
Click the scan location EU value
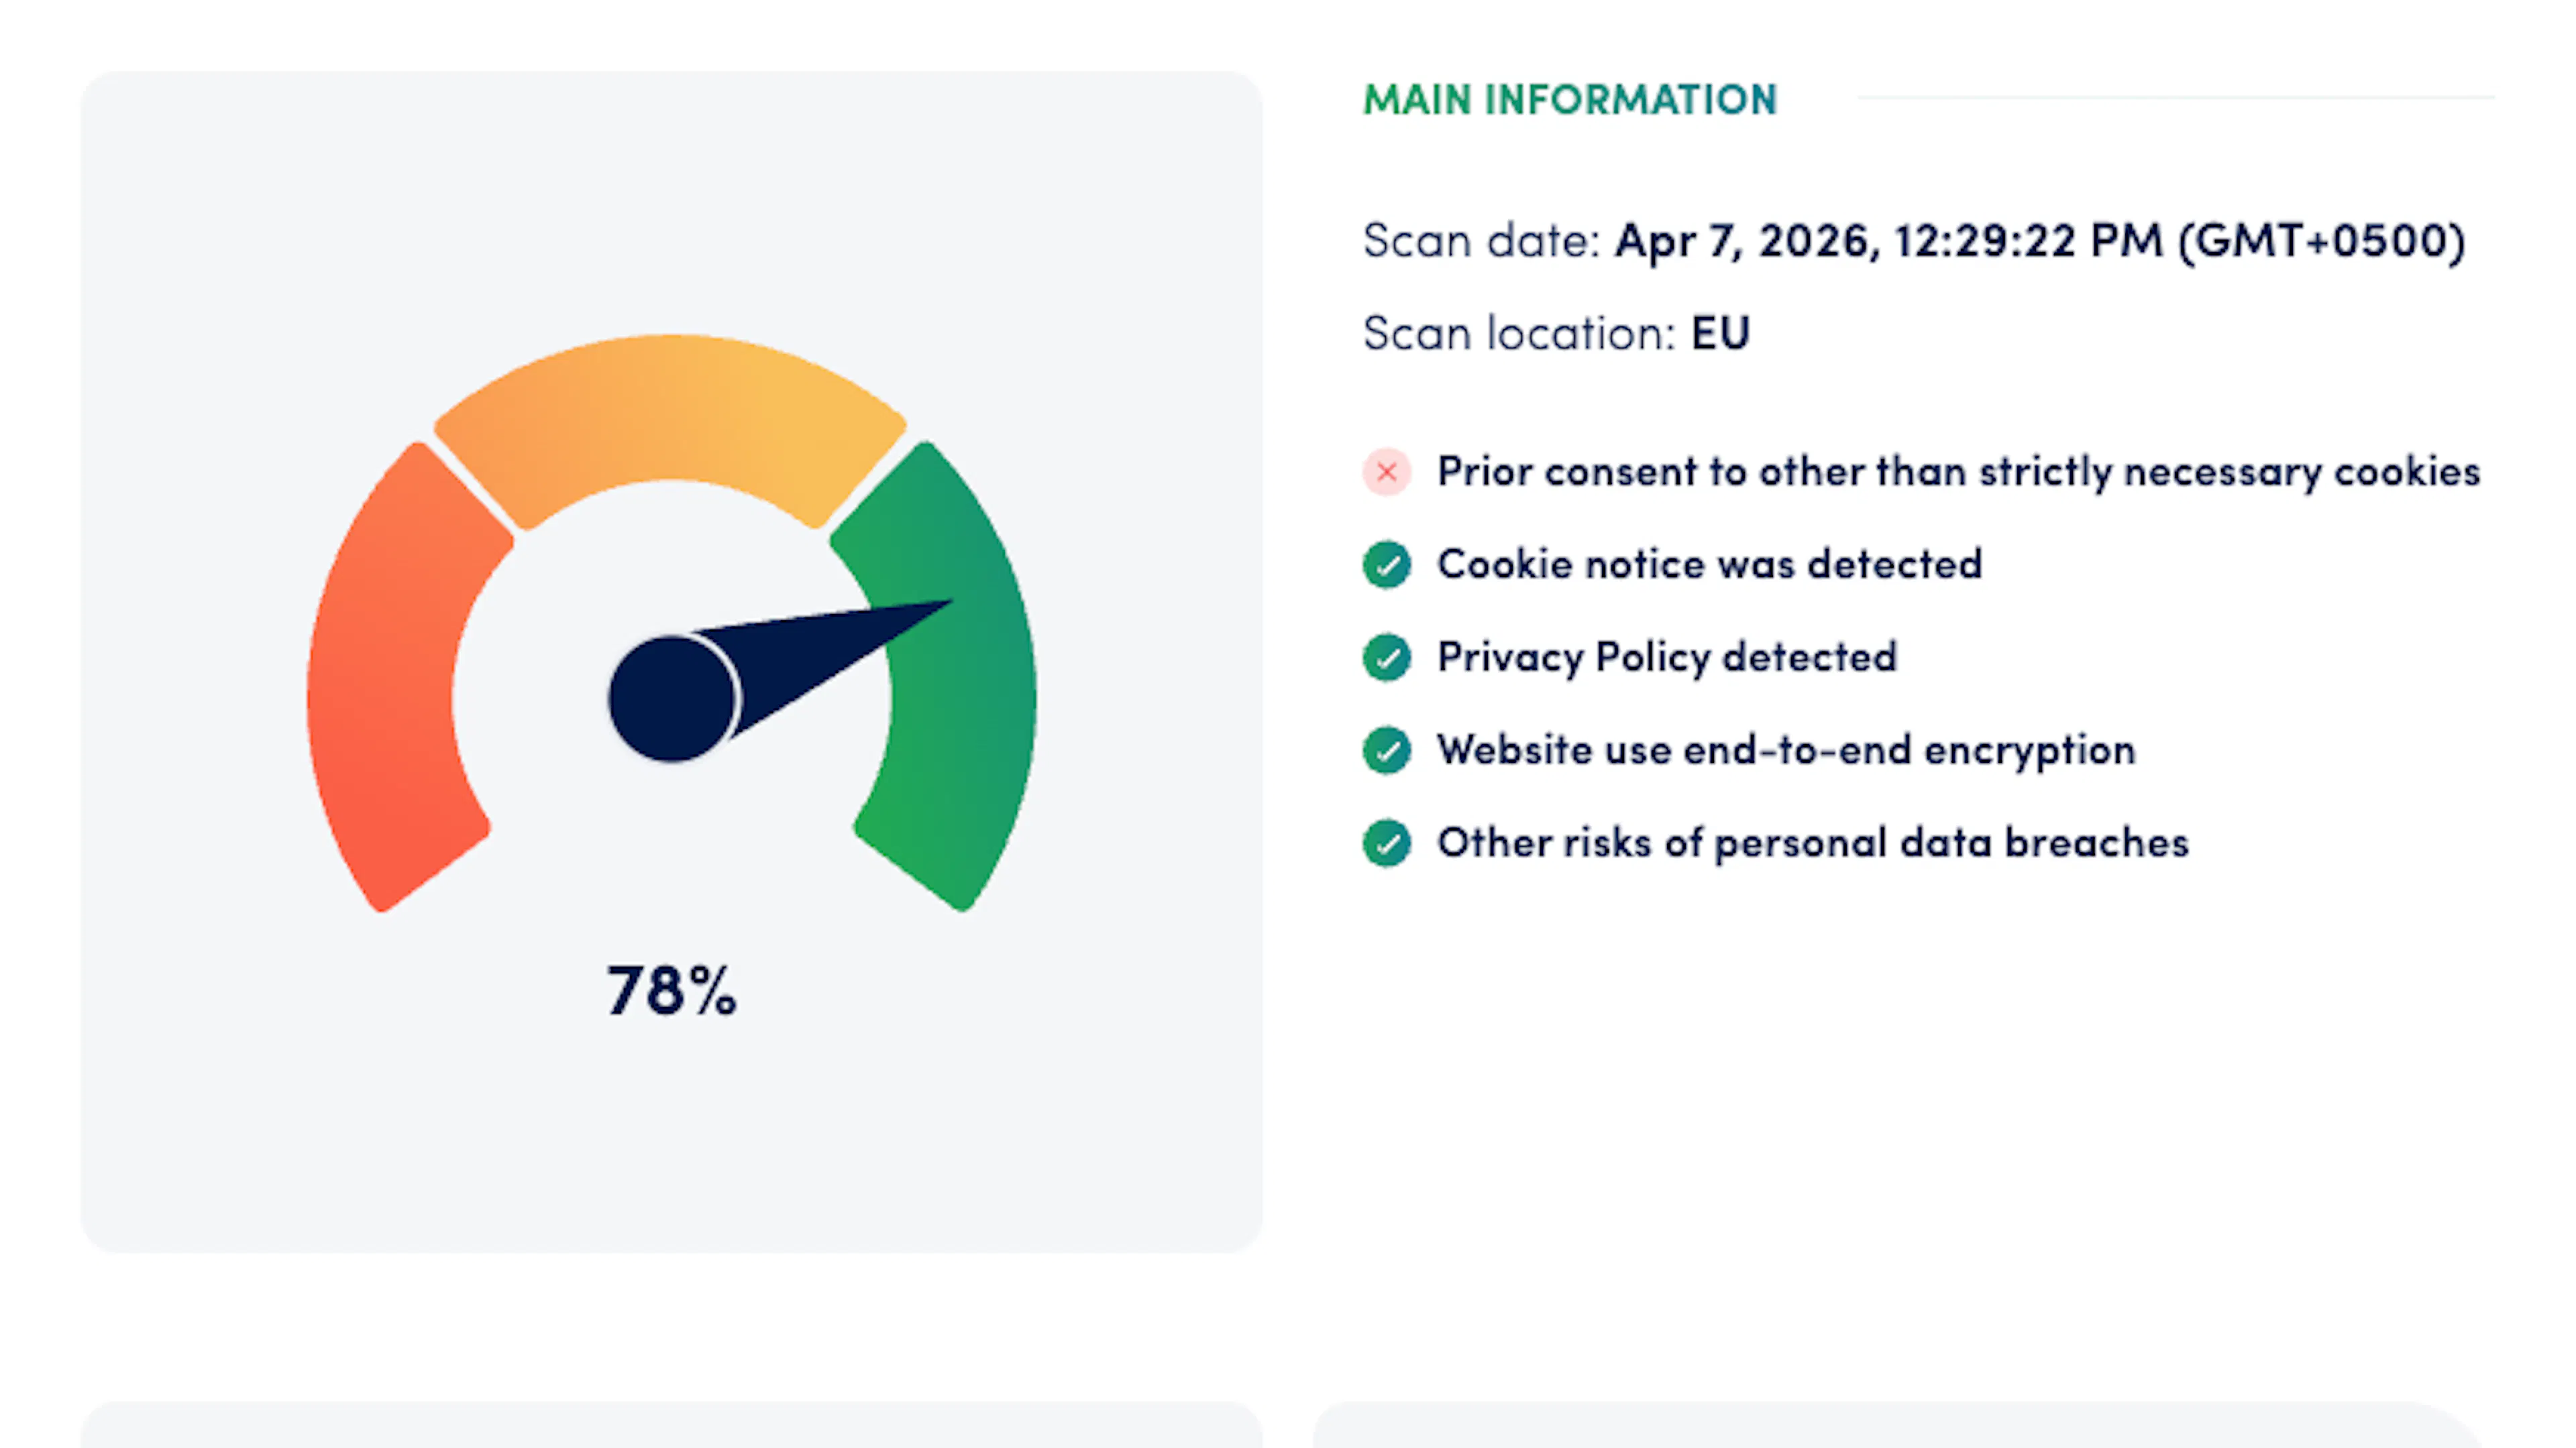(1720, 333)
